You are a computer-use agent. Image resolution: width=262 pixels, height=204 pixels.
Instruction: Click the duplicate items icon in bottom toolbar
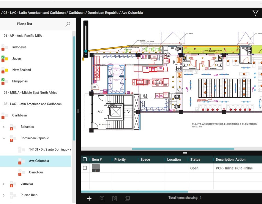(127, 199)
